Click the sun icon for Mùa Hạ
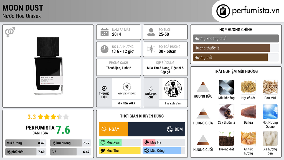284x160 pixels. (147, 142)
